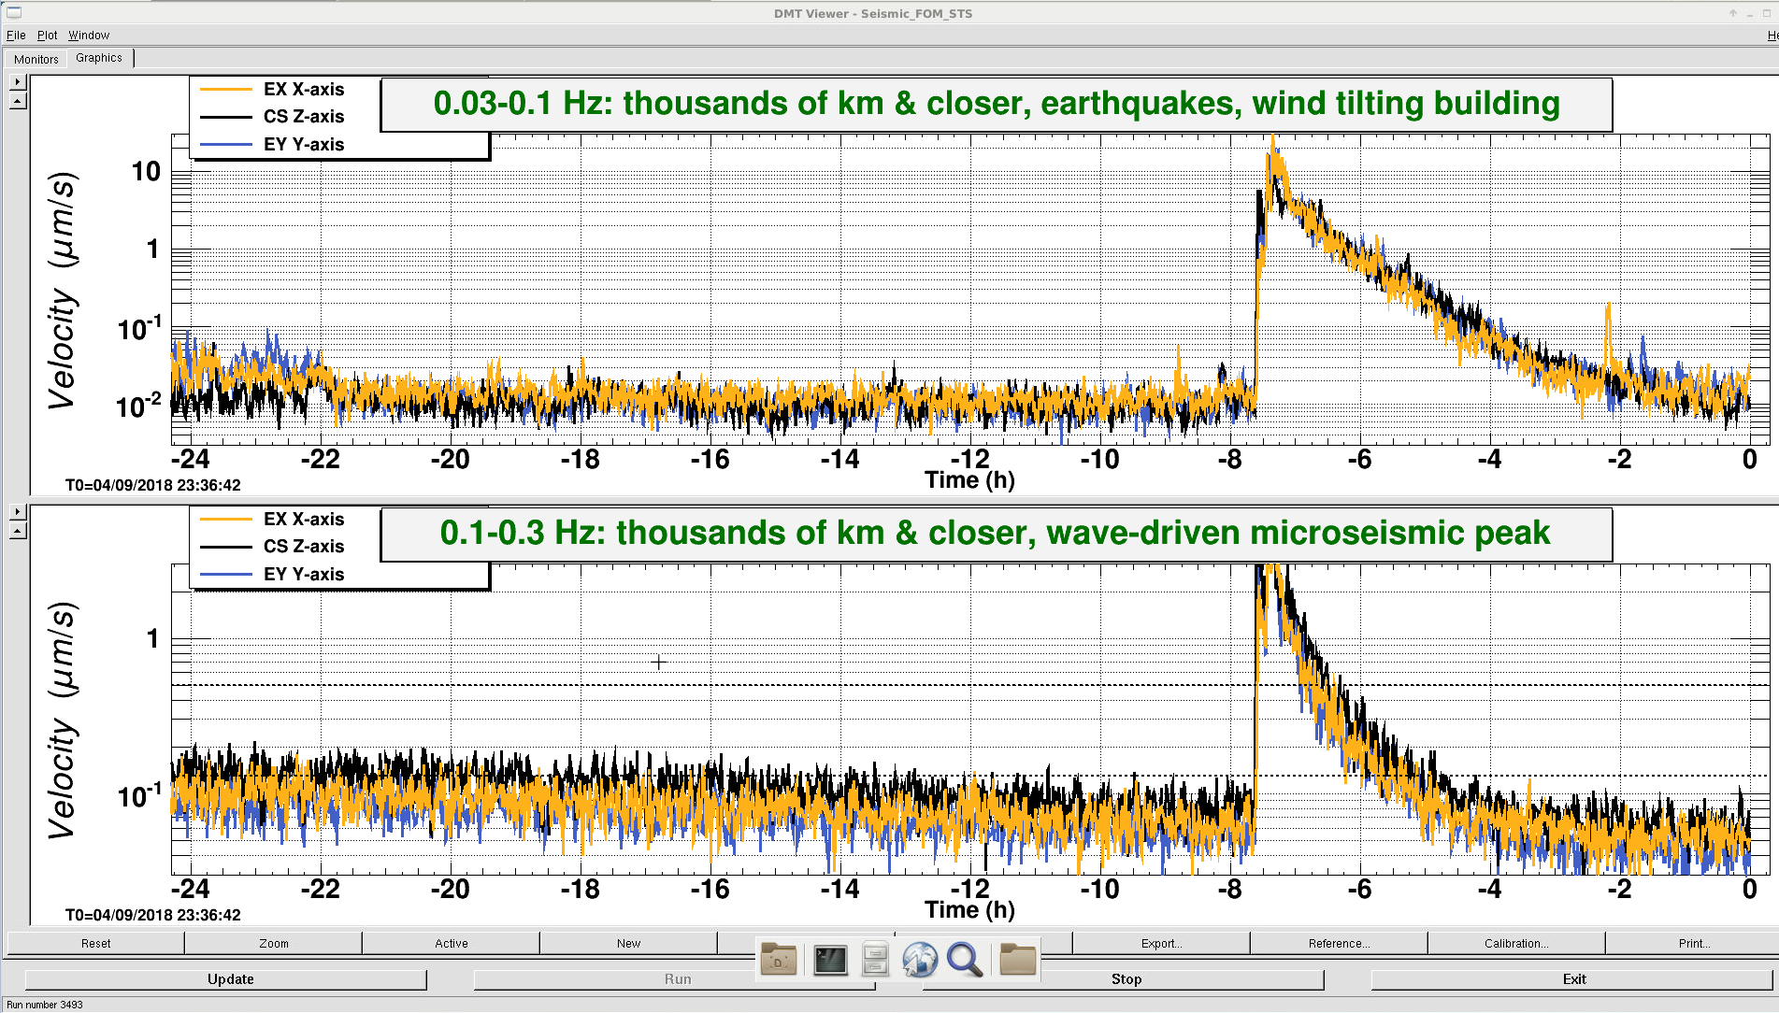1779x1013 pixels.
Task: Click the T0 timestamp under the bottom plot
Action: click(x=152, y=915)
